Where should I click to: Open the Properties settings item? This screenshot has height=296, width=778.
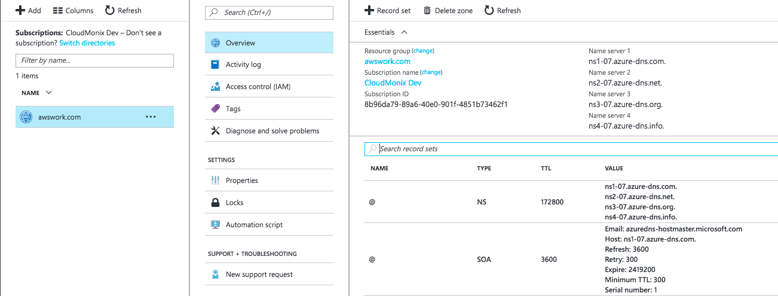pos(269,181)
